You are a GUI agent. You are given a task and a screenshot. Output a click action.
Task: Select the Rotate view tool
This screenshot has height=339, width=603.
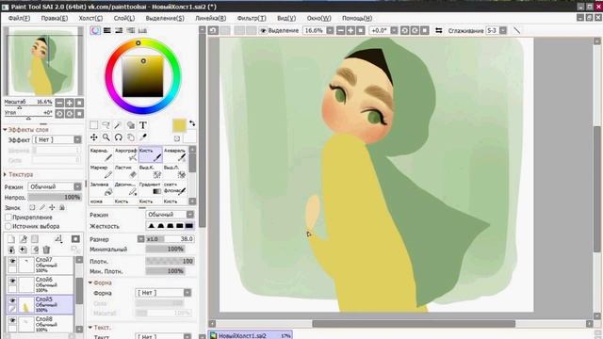coord(118,137)
